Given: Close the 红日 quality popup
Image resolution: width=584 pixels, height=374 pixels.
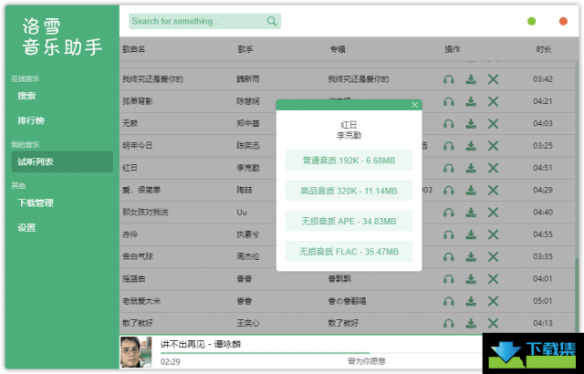Looking at the screenshot, I should pyautogui.click(x=414, y=105).
